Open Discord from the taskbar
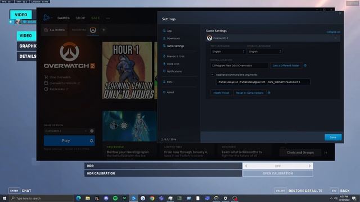 point(106,198)
